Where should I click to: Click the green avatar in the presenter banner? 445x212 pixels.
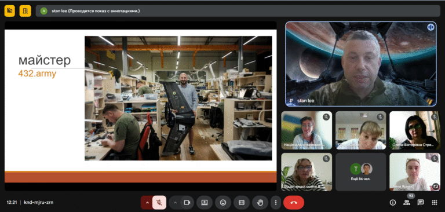pos(43,11)
